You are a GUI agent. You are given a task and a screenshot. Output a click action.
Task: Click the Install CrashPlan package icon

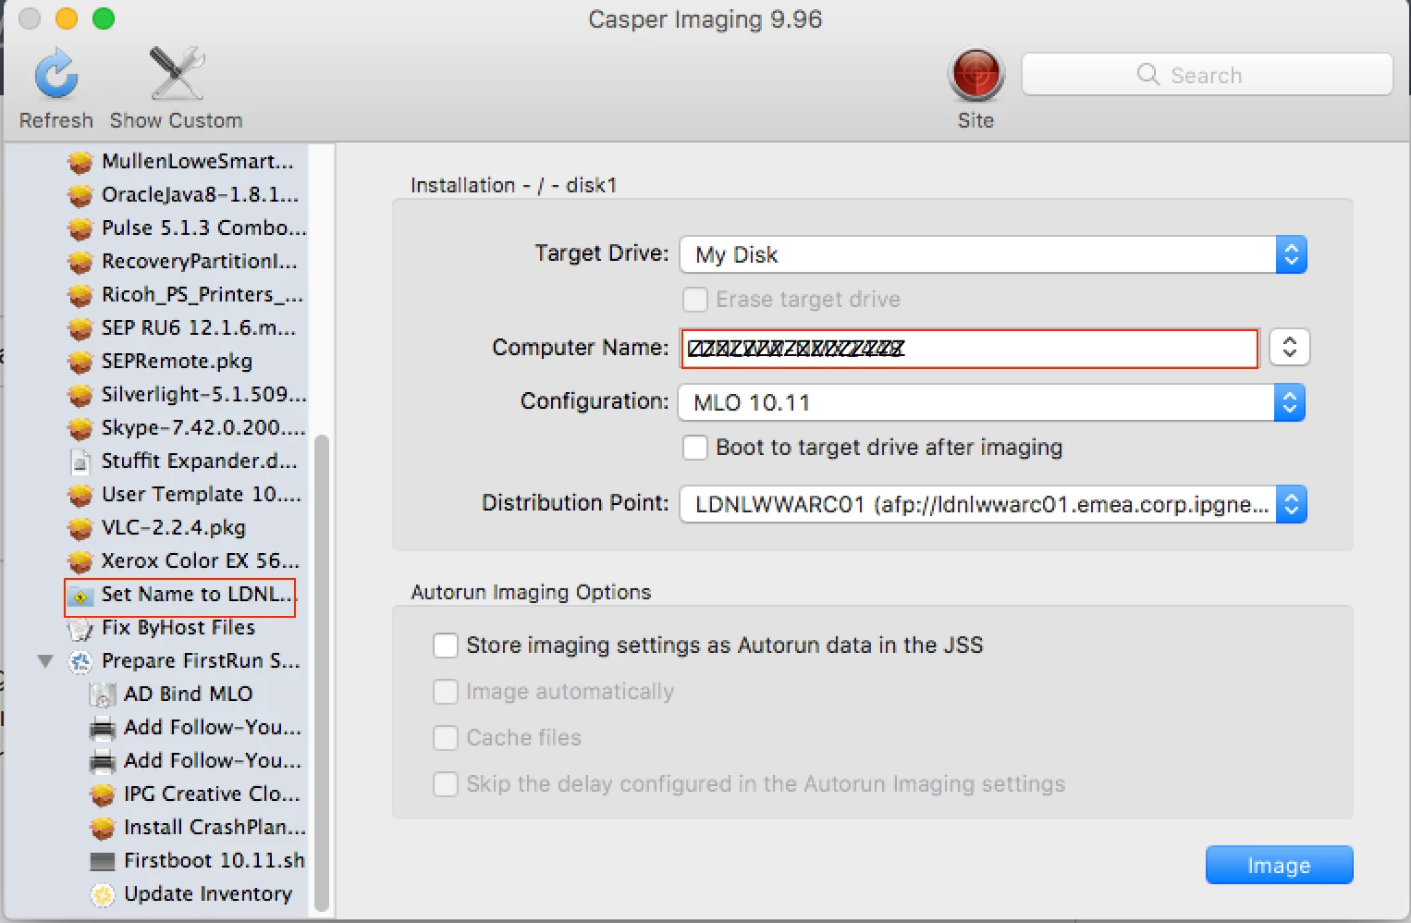click(x=103, y=828)
